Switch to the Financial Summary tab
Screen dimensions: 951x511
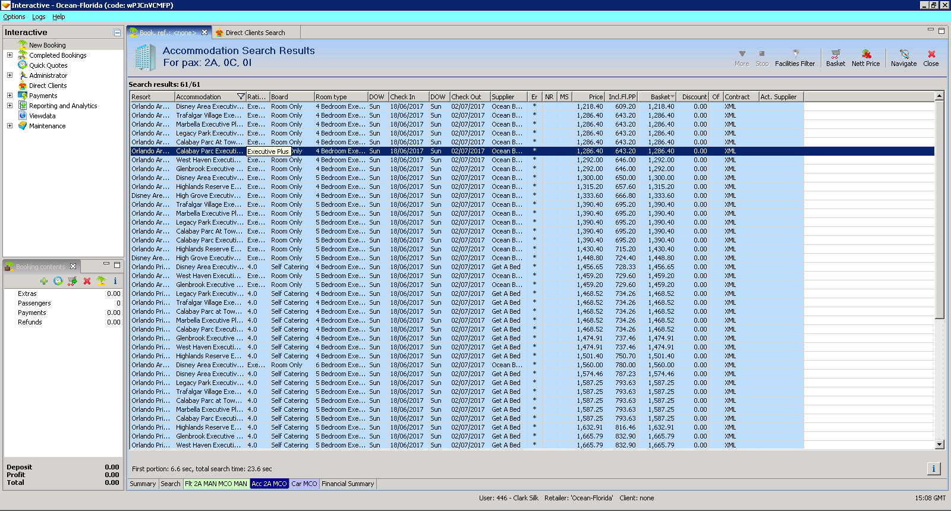coord(348,484)
